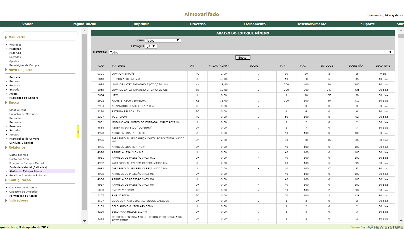
Task: Expand the Indicadores section
Action: [x=6, y=200]
